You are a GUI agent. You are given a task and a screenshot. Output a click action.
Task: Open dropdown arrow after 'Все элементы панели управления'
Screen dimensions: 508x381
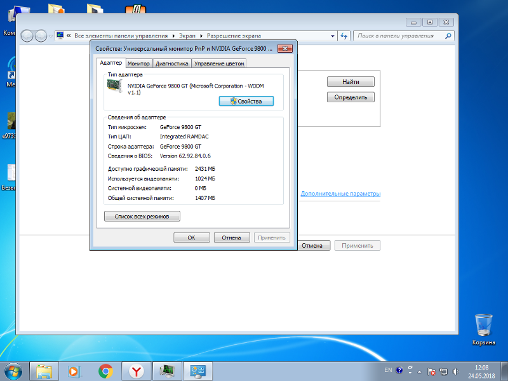pyautogui.click(x=173, y=36)
